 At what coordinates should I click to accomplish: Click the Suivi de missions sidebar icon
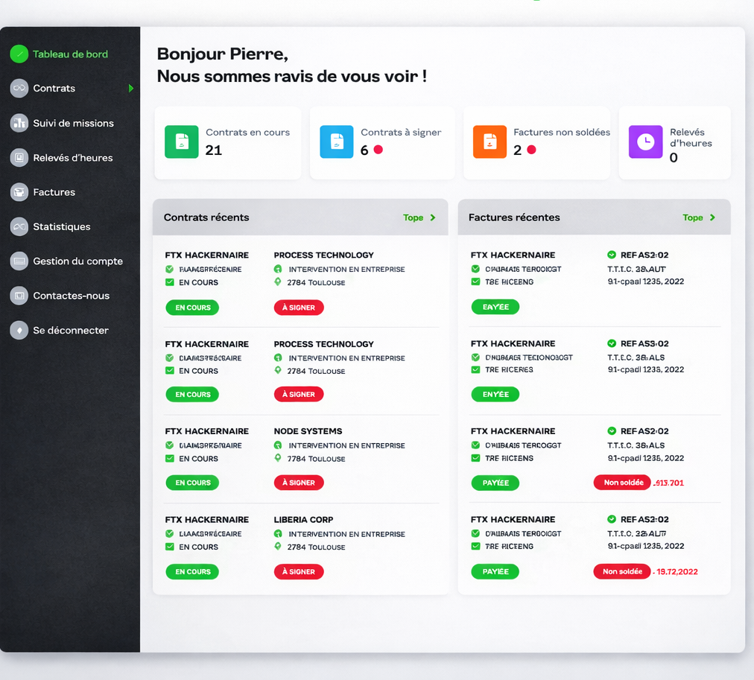(19, 123)
